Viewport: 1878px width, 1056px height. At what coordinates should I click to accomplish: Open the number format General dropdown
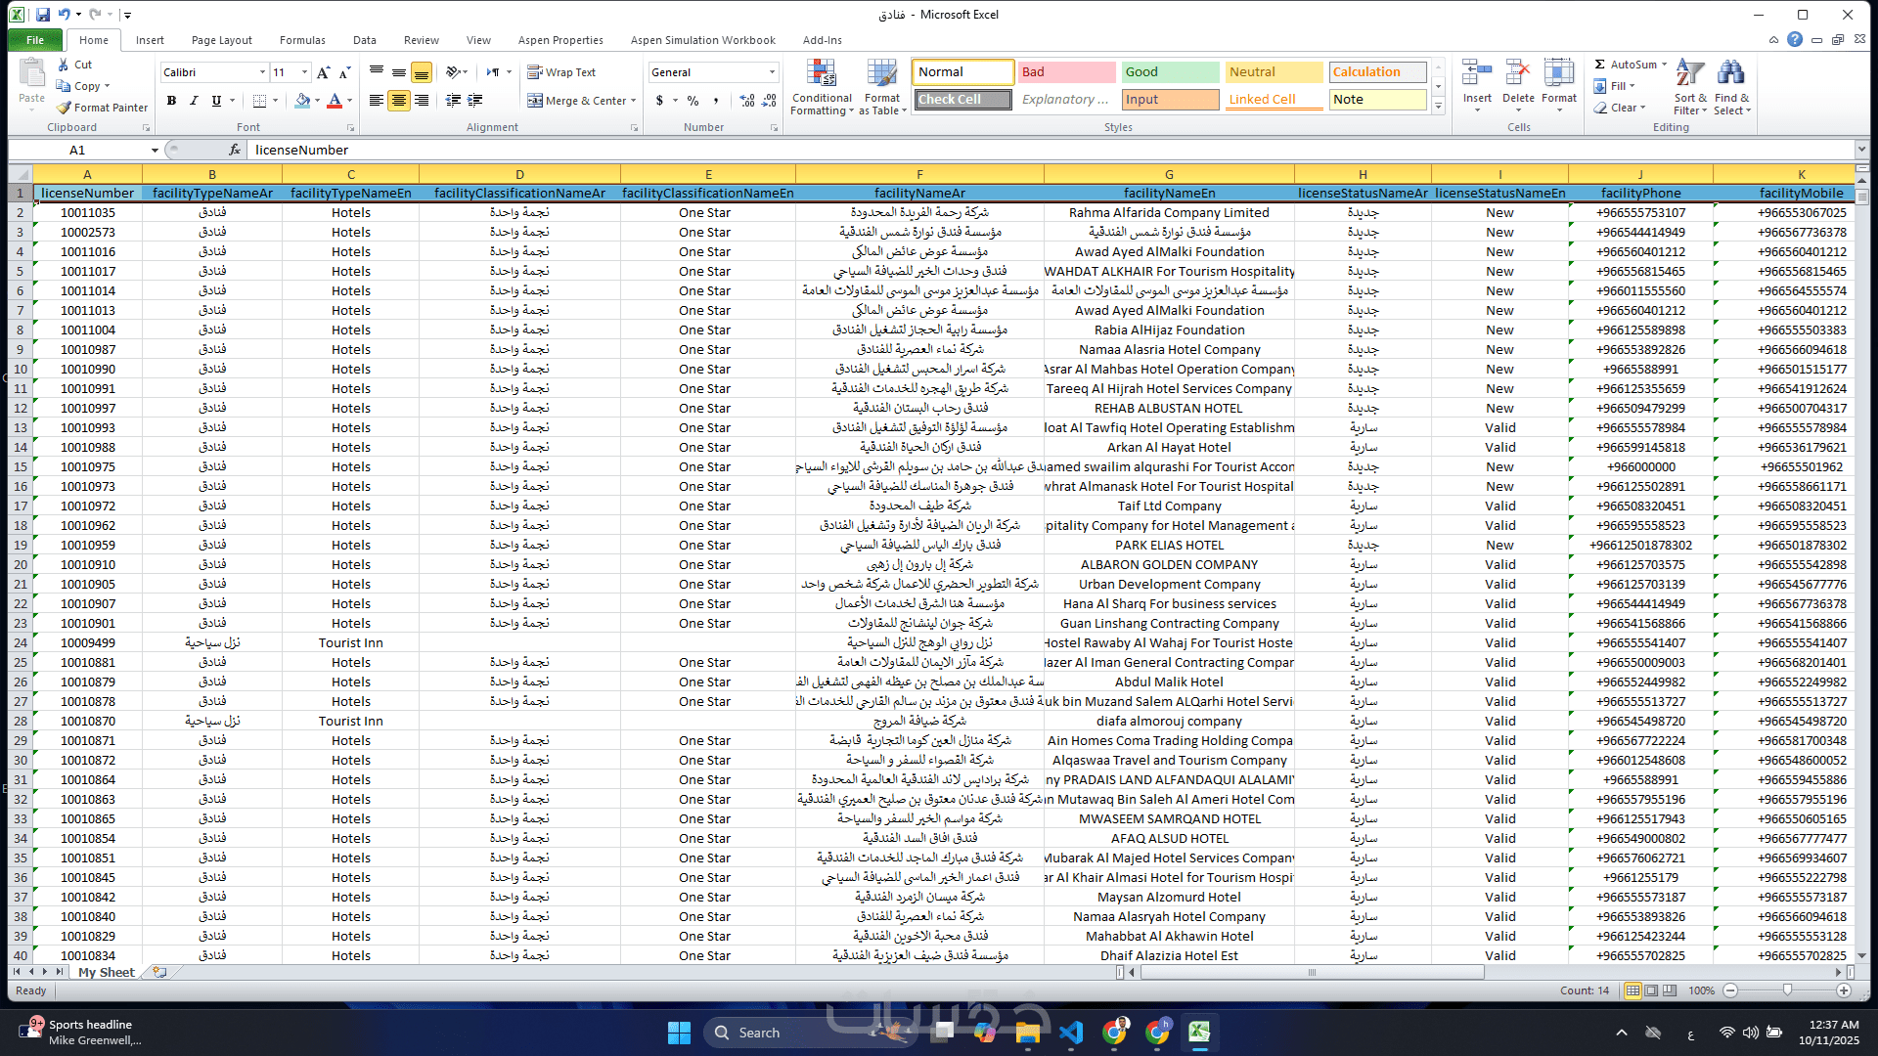[x=772, y=72]
